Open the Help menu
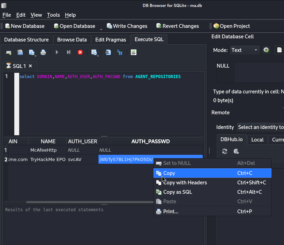284x245 pixels. click(70, 15)
